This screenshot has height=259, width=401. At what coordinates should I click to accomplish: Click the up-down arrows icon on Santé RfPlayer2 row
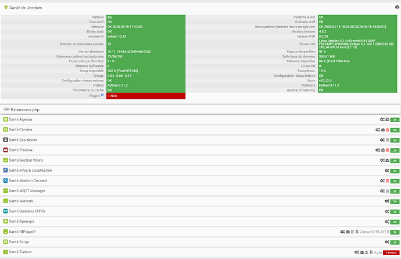[357, 232]
